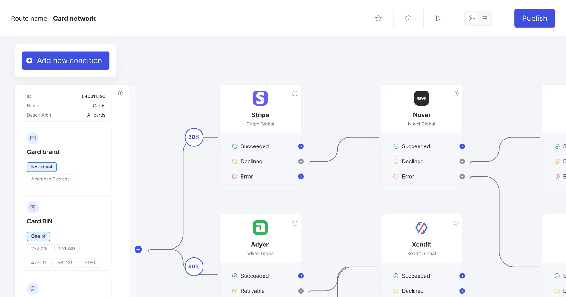Viewport: 566px width, 297px height.
Task: Switch to flow diagram view
Action: (472, 19)
